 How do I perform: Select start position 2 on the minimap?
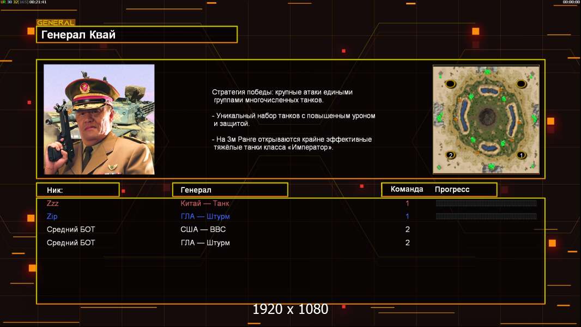(451, 155)
